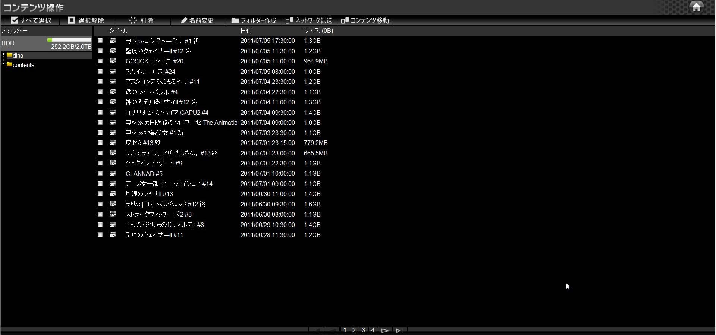This screenshot has width=716, height=335.
Task: Click date 2011/06/29 10:30:00
Action: coord(268,224)
